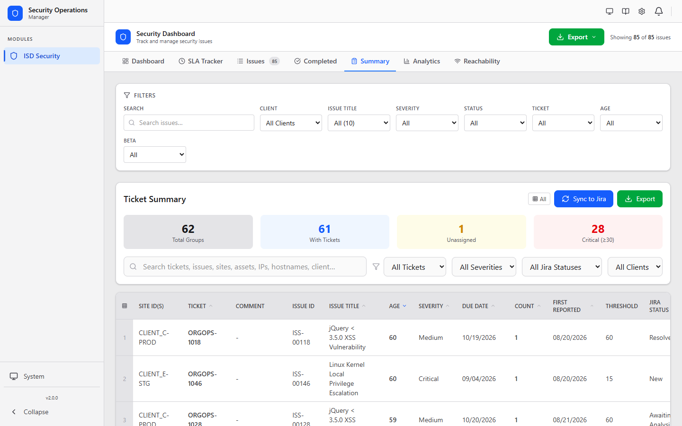This screenshot has height=426, width=682.
Task: Click the monitor icon in top bar
Action: tap(610, 11)
